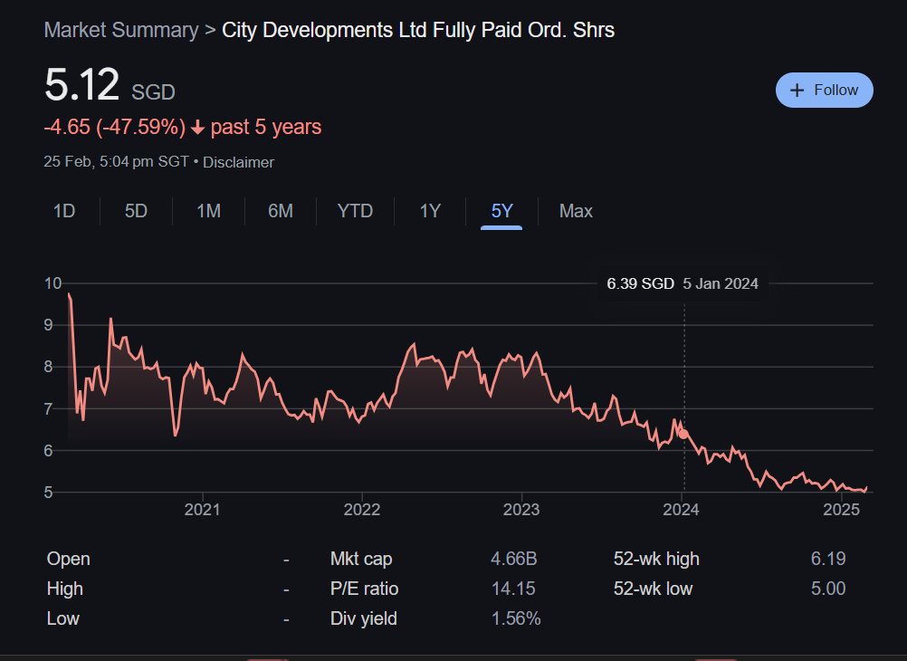Select the active 5Y range tab
The height and width of the screenshot is (661, 907).
pos(501,211)
